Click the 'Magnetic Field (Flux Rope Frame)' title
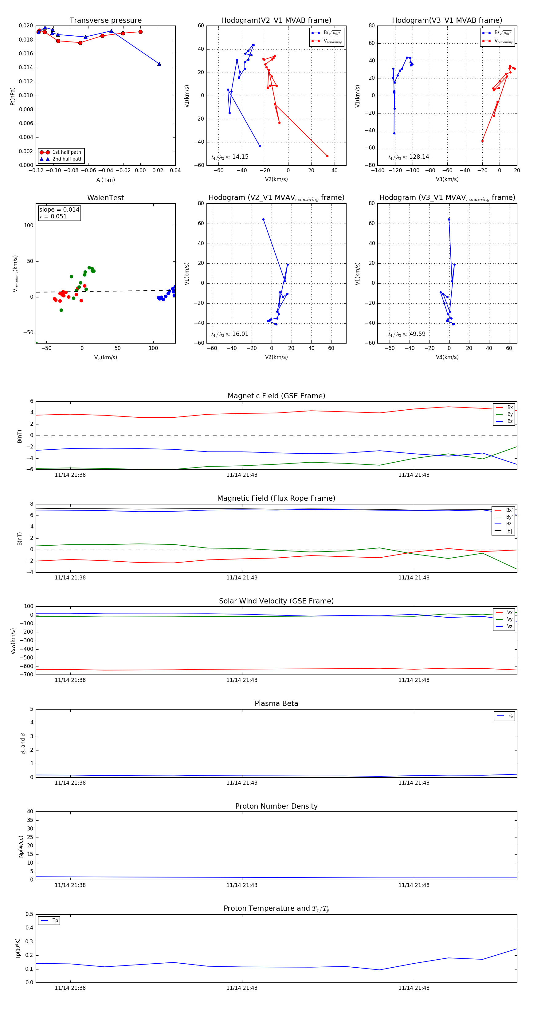The width and height of the screenshot is (553, 1015). 276,499
